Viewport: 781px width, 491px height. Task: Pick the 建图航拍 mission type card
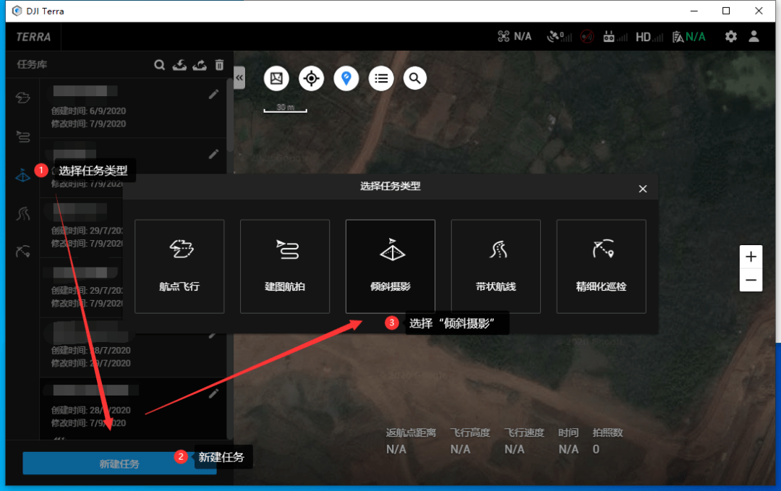click(285, 266)
